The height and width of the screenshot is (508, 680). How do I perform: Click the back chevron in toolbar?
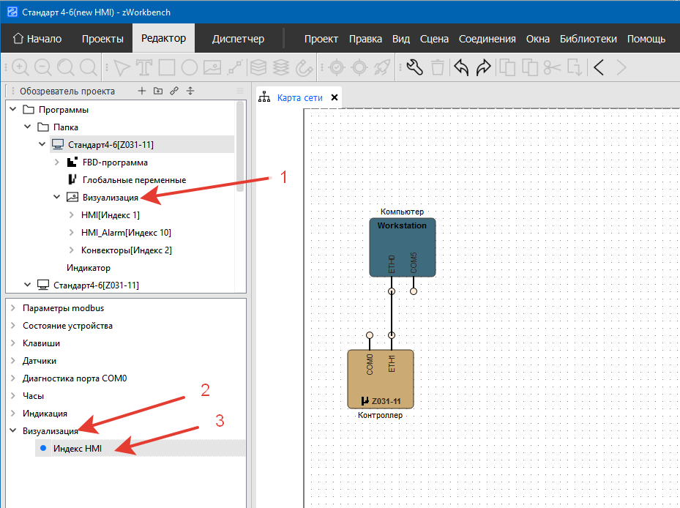599,68
